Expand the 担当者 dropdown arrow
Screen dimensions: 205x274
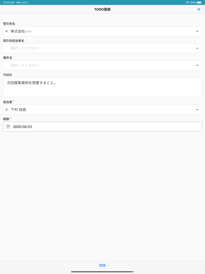click(x=197, y=110)
